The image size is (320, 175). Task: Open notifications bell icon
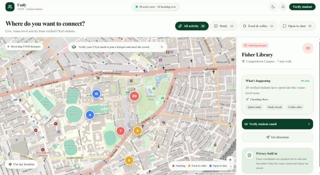pos(283,7)
